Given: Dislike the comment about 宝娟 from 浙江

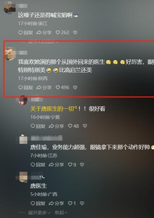Looking at the screenshot, I should 75,33.
